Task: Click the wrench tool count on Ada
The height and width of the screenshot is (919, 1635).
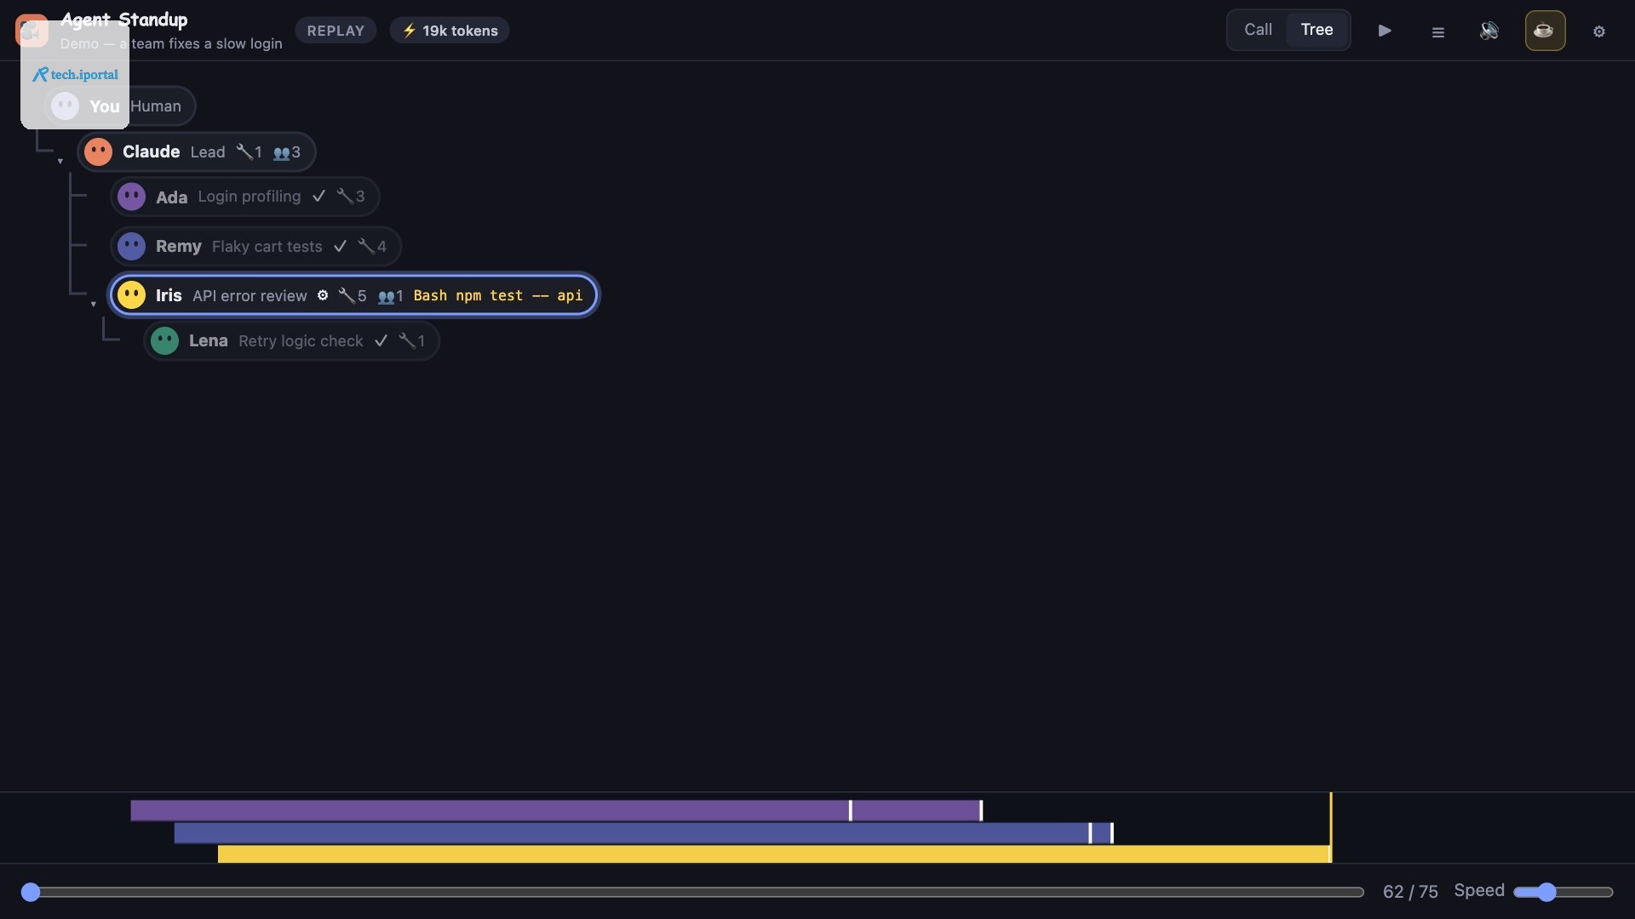Action: (x=351, y=197)
